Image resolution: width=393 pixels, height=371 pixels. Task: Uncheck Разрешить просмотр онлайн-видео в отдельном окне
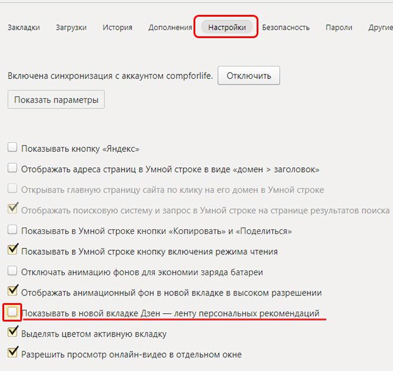coord(13,353)
